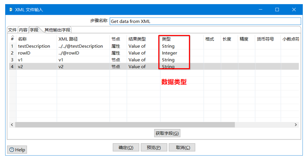308x158 pixels.
Task: Minimize the XML 文件输入 window
Action: coord(261,10)
